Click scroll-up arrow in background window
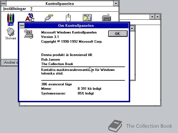This screenshot has height=133, width=178. point(132,28)
